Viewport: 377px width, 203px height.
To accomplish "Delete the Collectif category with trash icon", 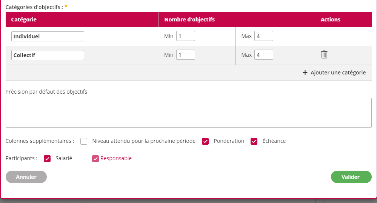I will 324,55.
